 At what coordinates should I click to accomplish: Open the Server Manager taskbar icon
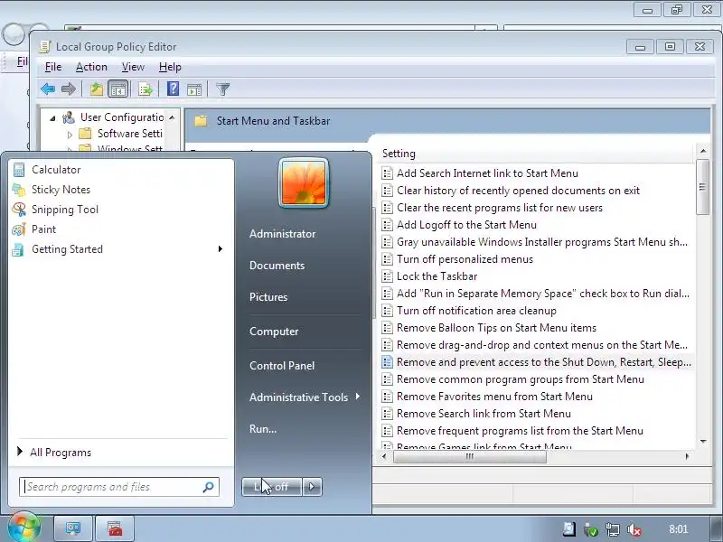tap(73, 528)
